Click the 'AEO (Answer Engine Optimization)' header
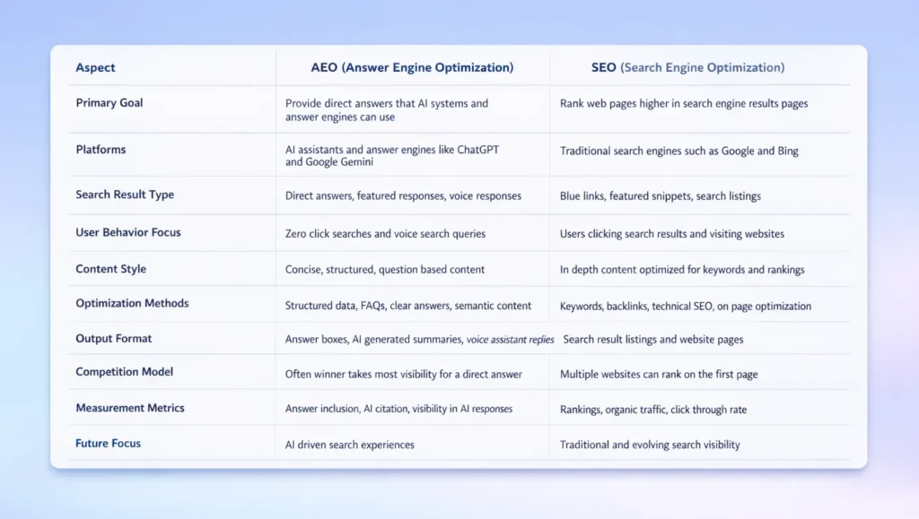 (412, 67)
